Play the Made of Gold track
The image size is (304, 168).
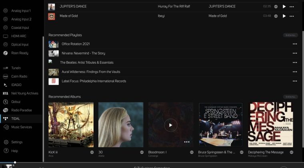pos(284,16)
